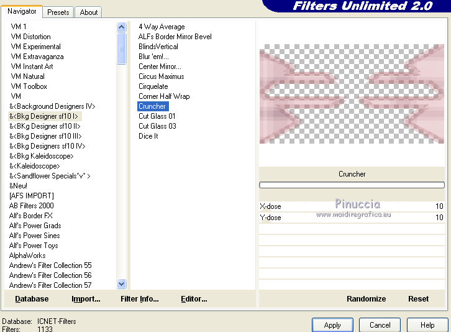
Task: Select &<Background Designers IV> category
Action: pos(52,106)
